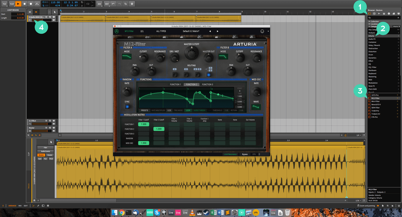Click the function PRESETS button
Screen dimensions: 402x217
click(144, 111)
